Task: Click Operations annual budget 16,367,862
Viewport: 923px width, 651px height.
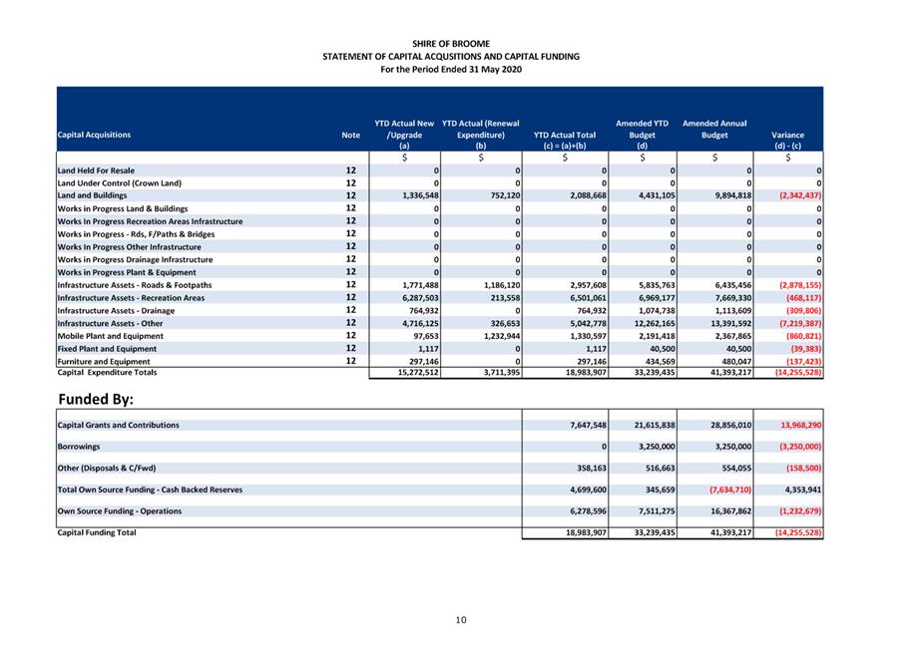Action: click(731, 511)
